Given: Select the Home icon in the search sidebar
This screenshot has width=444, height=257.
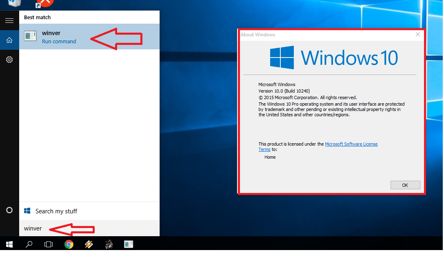Looking at the screenshot, I should [x=9, y=40].
